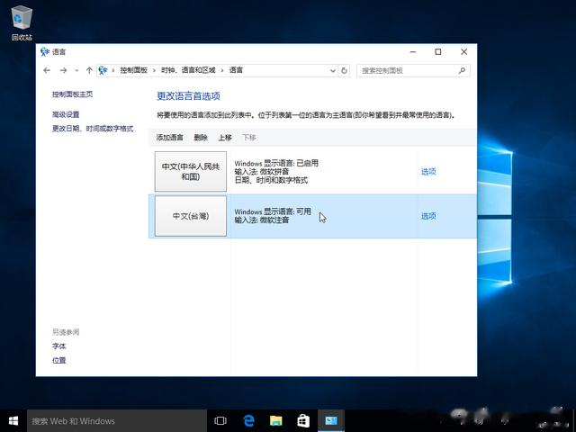This screenshot has height=432, width=576.
Task: Select 语言 breadcrumb segment
Action: (x=236, y=70)
